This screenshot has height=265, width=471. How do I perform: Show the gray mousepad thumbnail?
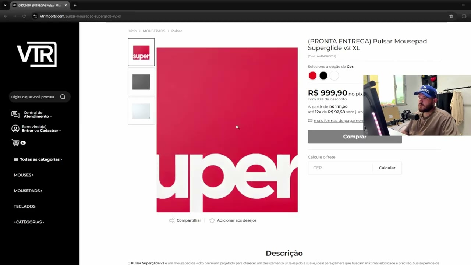[x=141, y=82]
